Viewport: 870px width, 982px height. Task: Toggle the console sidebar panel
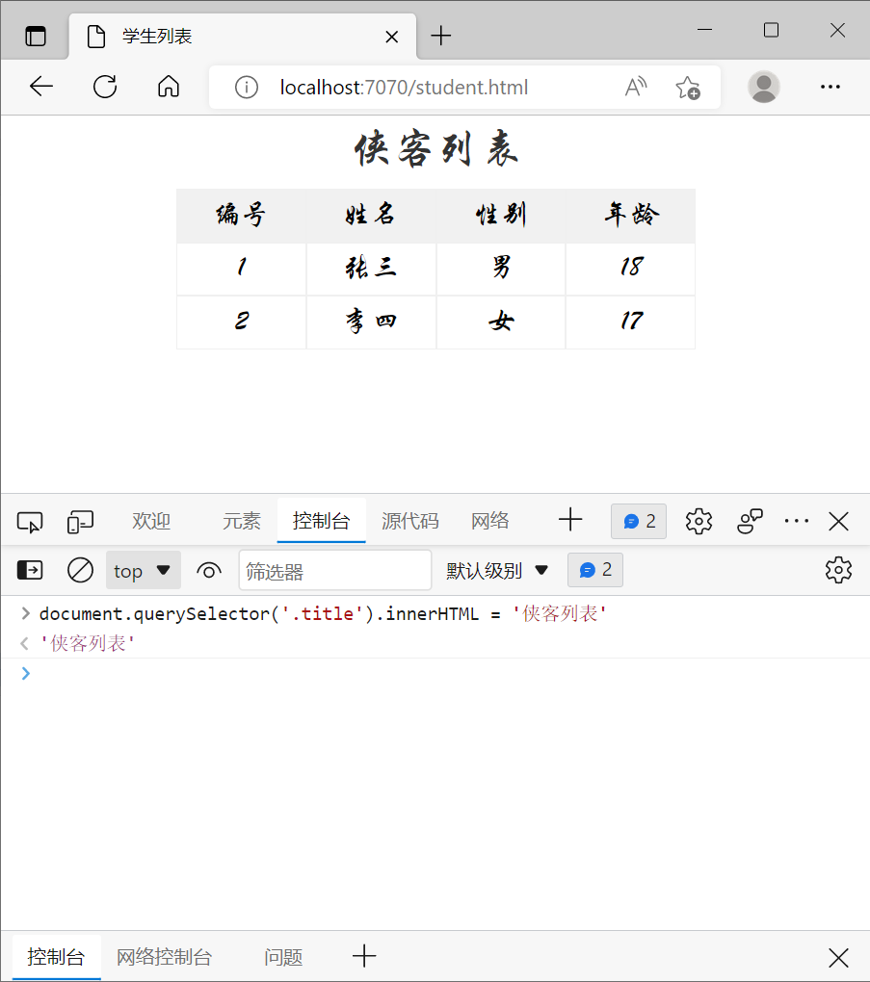30,570
